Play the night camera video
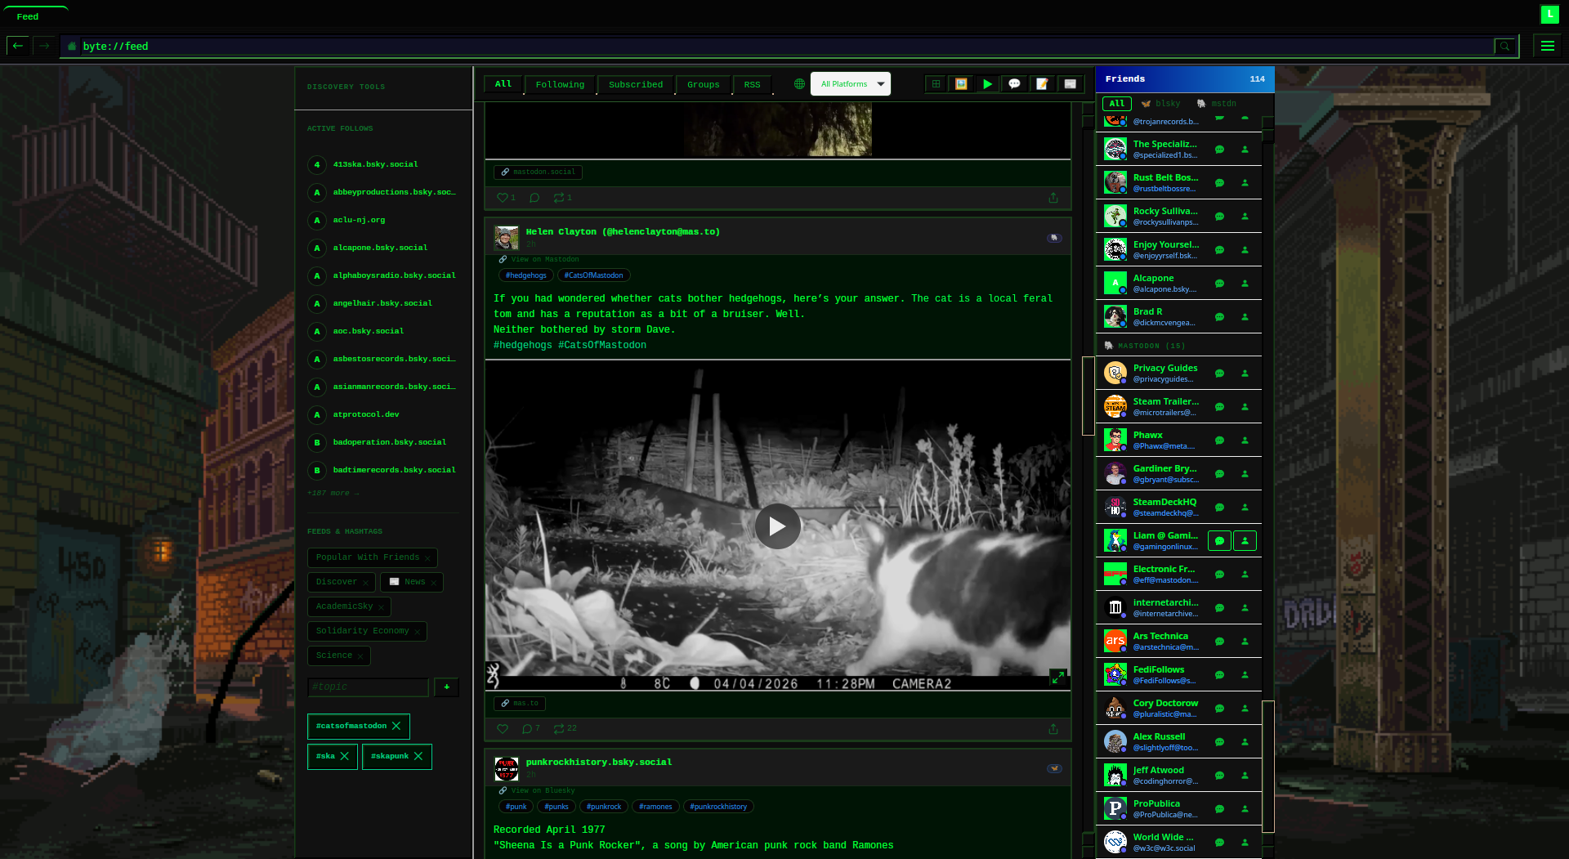Viewport: 1569px width, 859px height. [777, 526]
